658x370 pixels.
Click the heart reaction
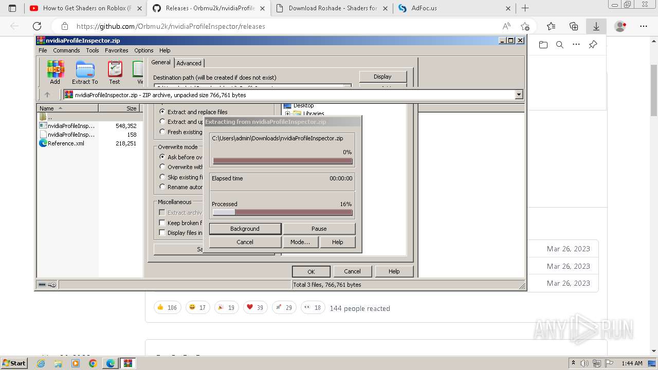[x=255, y=307]
